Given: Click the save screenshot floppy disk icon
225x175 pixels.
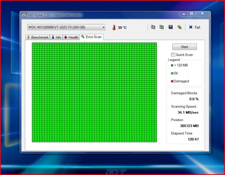Looking at the screenshot, I should pos(171,27).
